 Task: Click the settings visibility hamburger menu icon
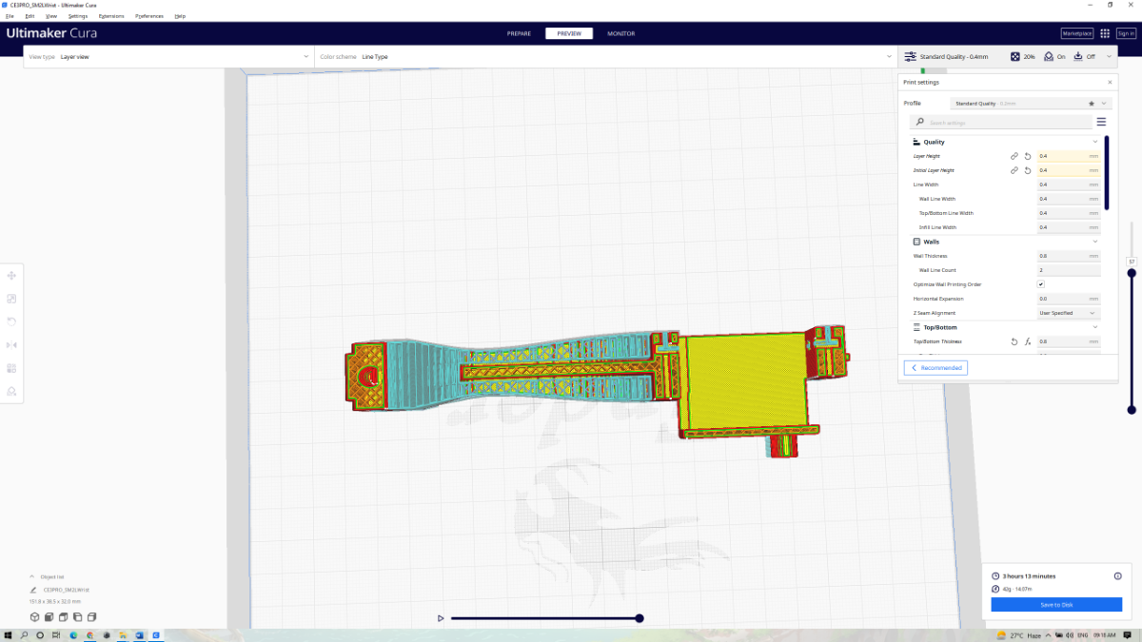click(1101, 122)
